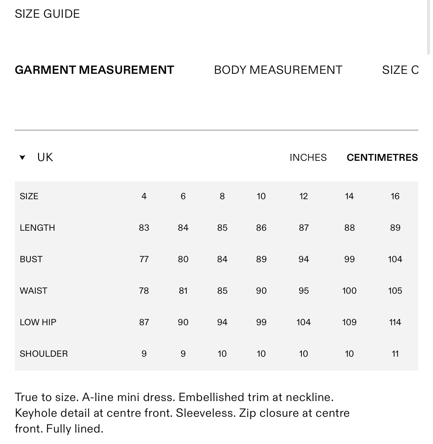Open the partially visible SIZE C tab
Image resolution: width=433 pixels, height=444 pixels.
point(400,70)
